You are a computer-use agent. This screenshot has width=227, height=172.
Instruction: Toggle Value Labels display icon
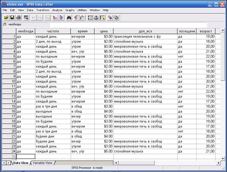pyautogui.click(x=109, y=18)
